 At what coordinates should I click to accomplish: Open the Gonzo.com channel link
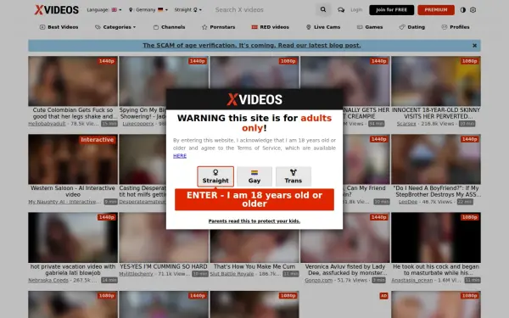[318, 281]
